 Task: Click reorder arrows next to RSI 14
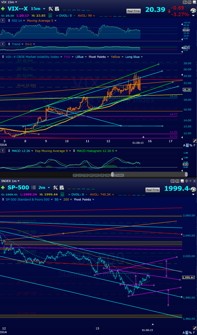tap(9, 21)
